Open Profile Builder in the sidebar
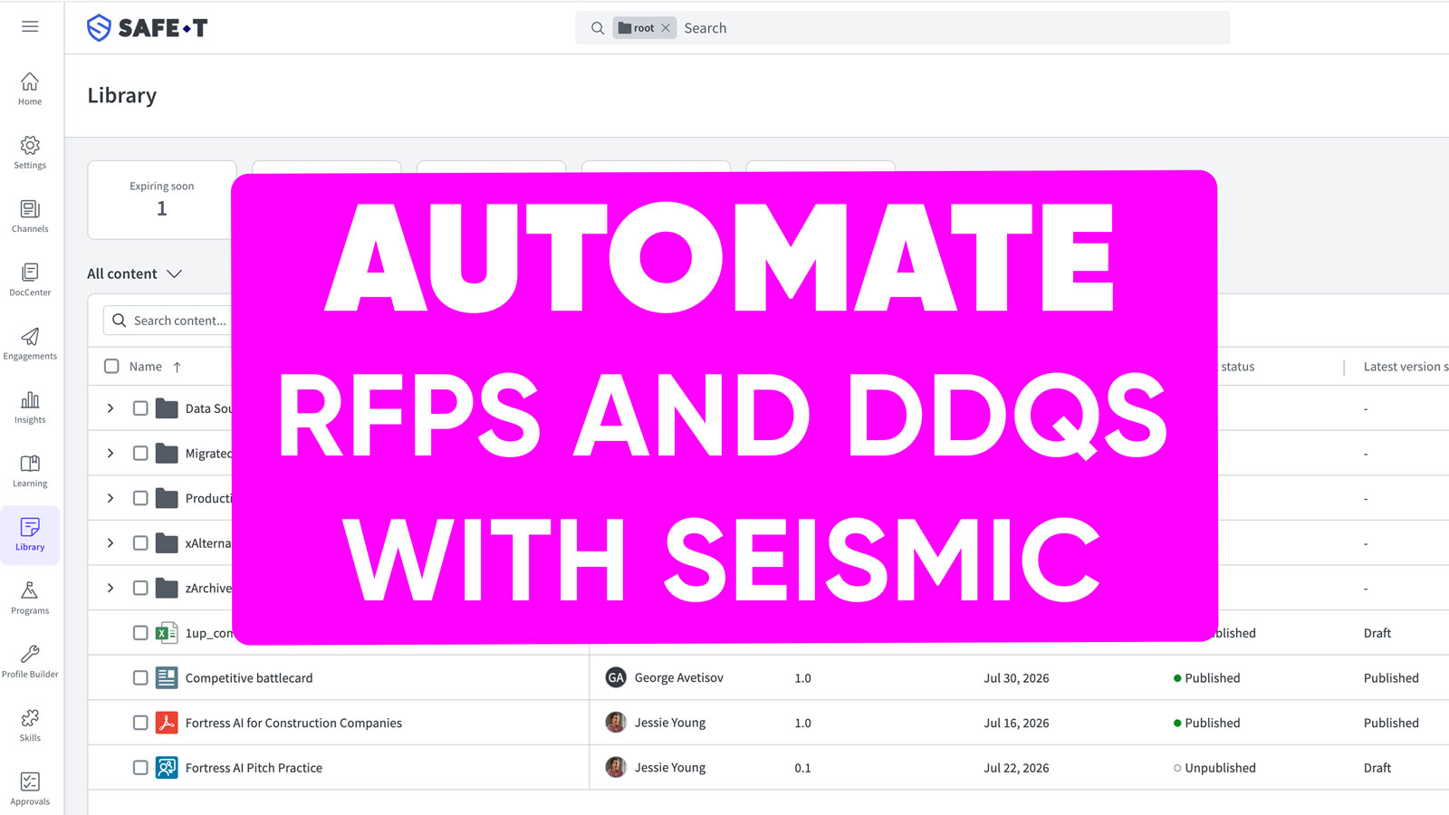This screenshot has height=815, width=1449. tap(30, 661)
